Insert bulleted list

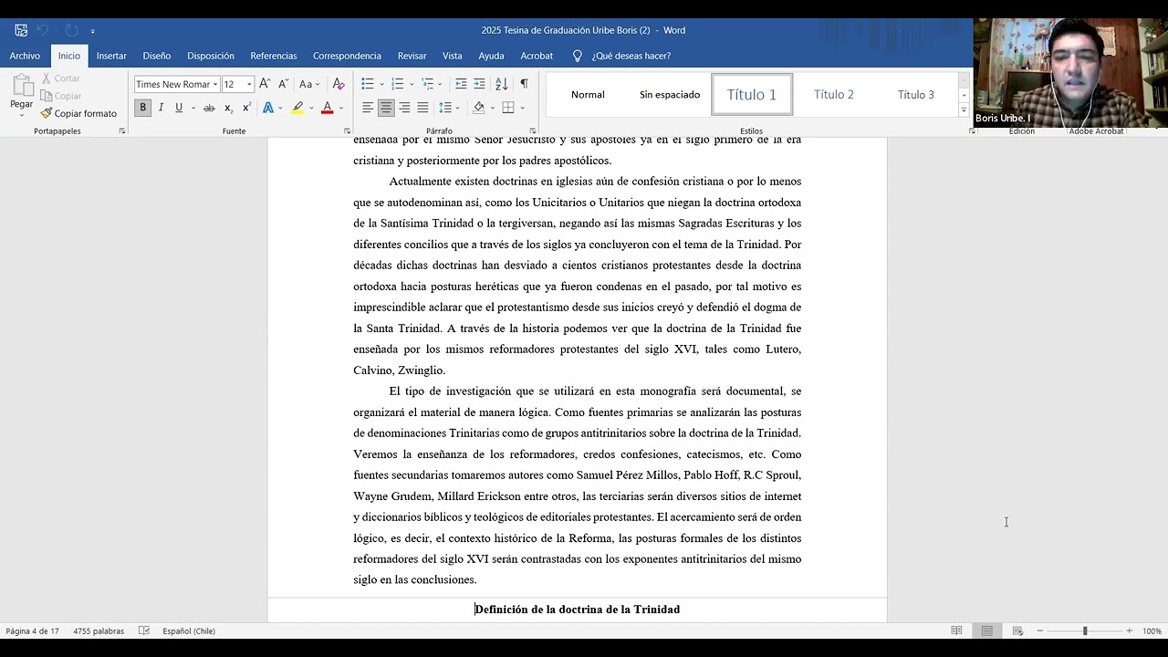pyautogui.click(x=368, y=84)
